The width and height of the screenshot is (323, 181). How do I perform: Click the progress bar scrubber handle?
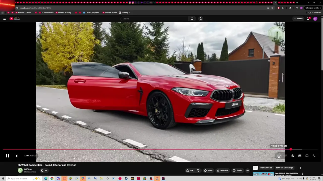[291, 149]
